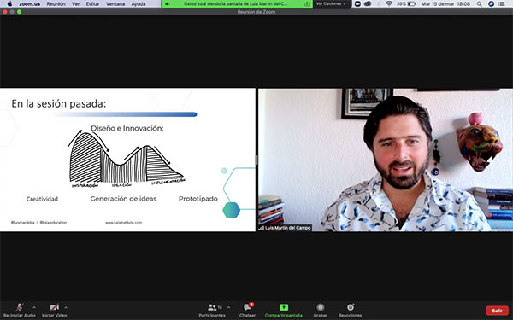Click the Participantes icon
513x320 pixels.
click(x=212, y=307)
